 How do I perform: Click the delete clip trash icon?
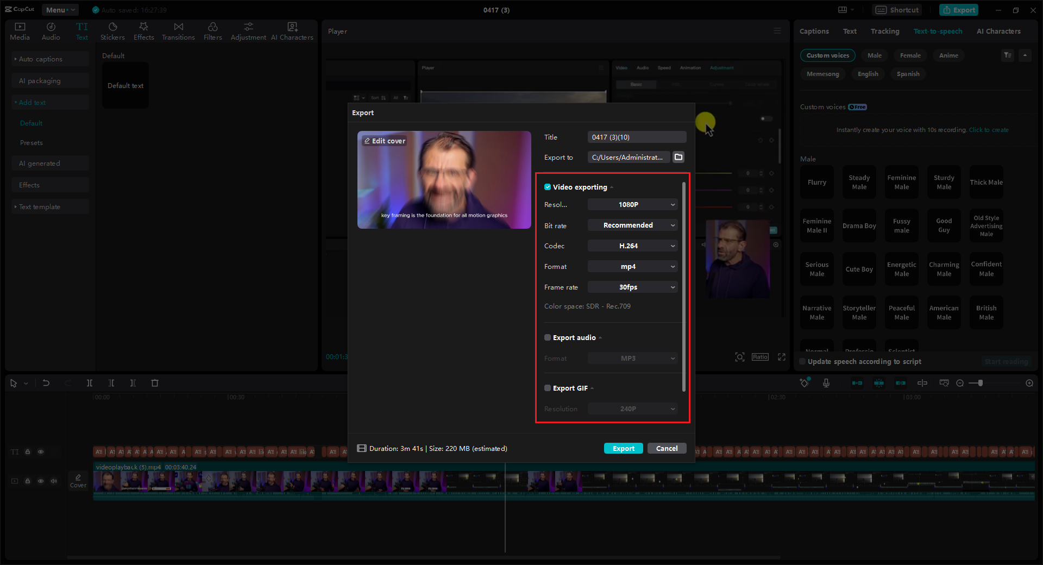tap(155, 383)
